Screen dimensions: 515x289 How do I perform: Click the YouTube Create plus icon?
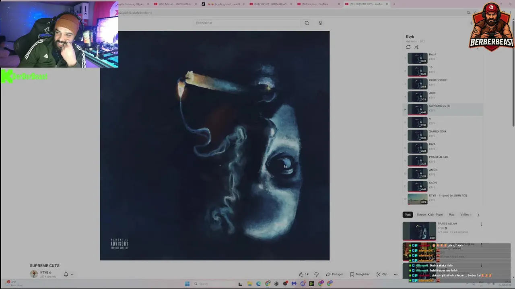coord(472,23)
